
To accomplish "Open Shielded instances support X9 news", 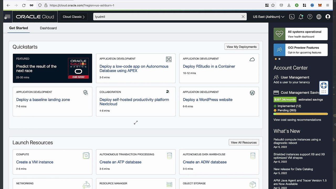I will click(299, 156).
